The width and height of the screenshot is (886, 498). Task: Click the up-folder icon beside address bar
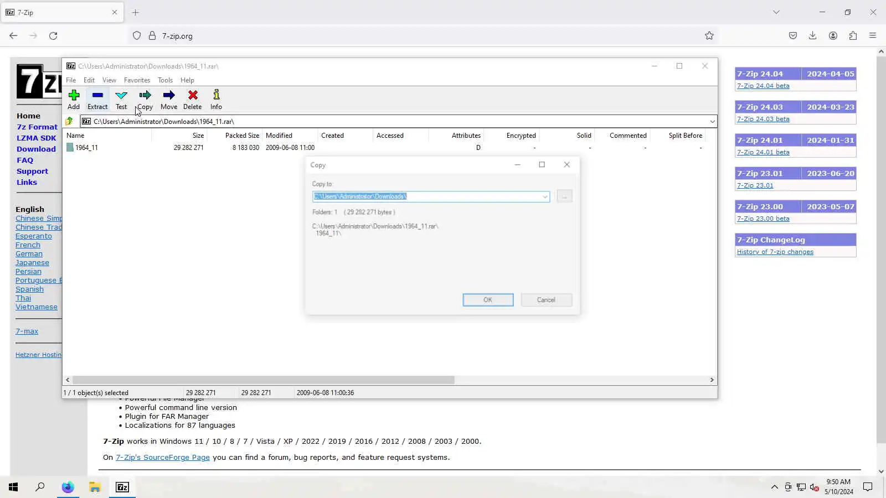click(69, 121)
